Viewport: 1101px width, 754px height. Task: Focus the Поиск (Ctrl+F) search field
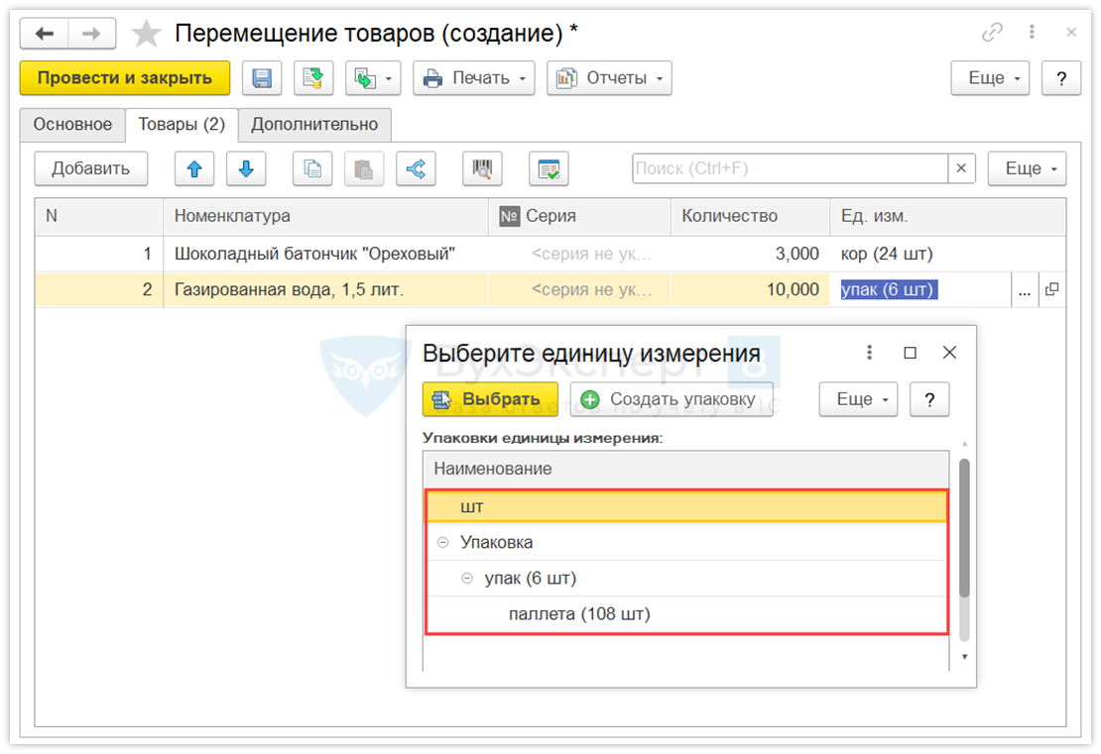[790, 168]
